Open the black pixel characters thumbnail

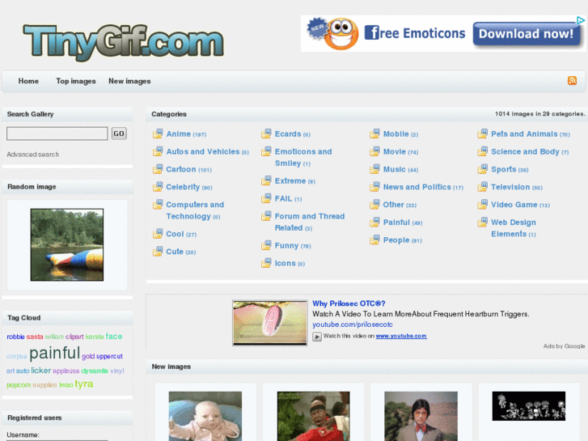[529, 406]
